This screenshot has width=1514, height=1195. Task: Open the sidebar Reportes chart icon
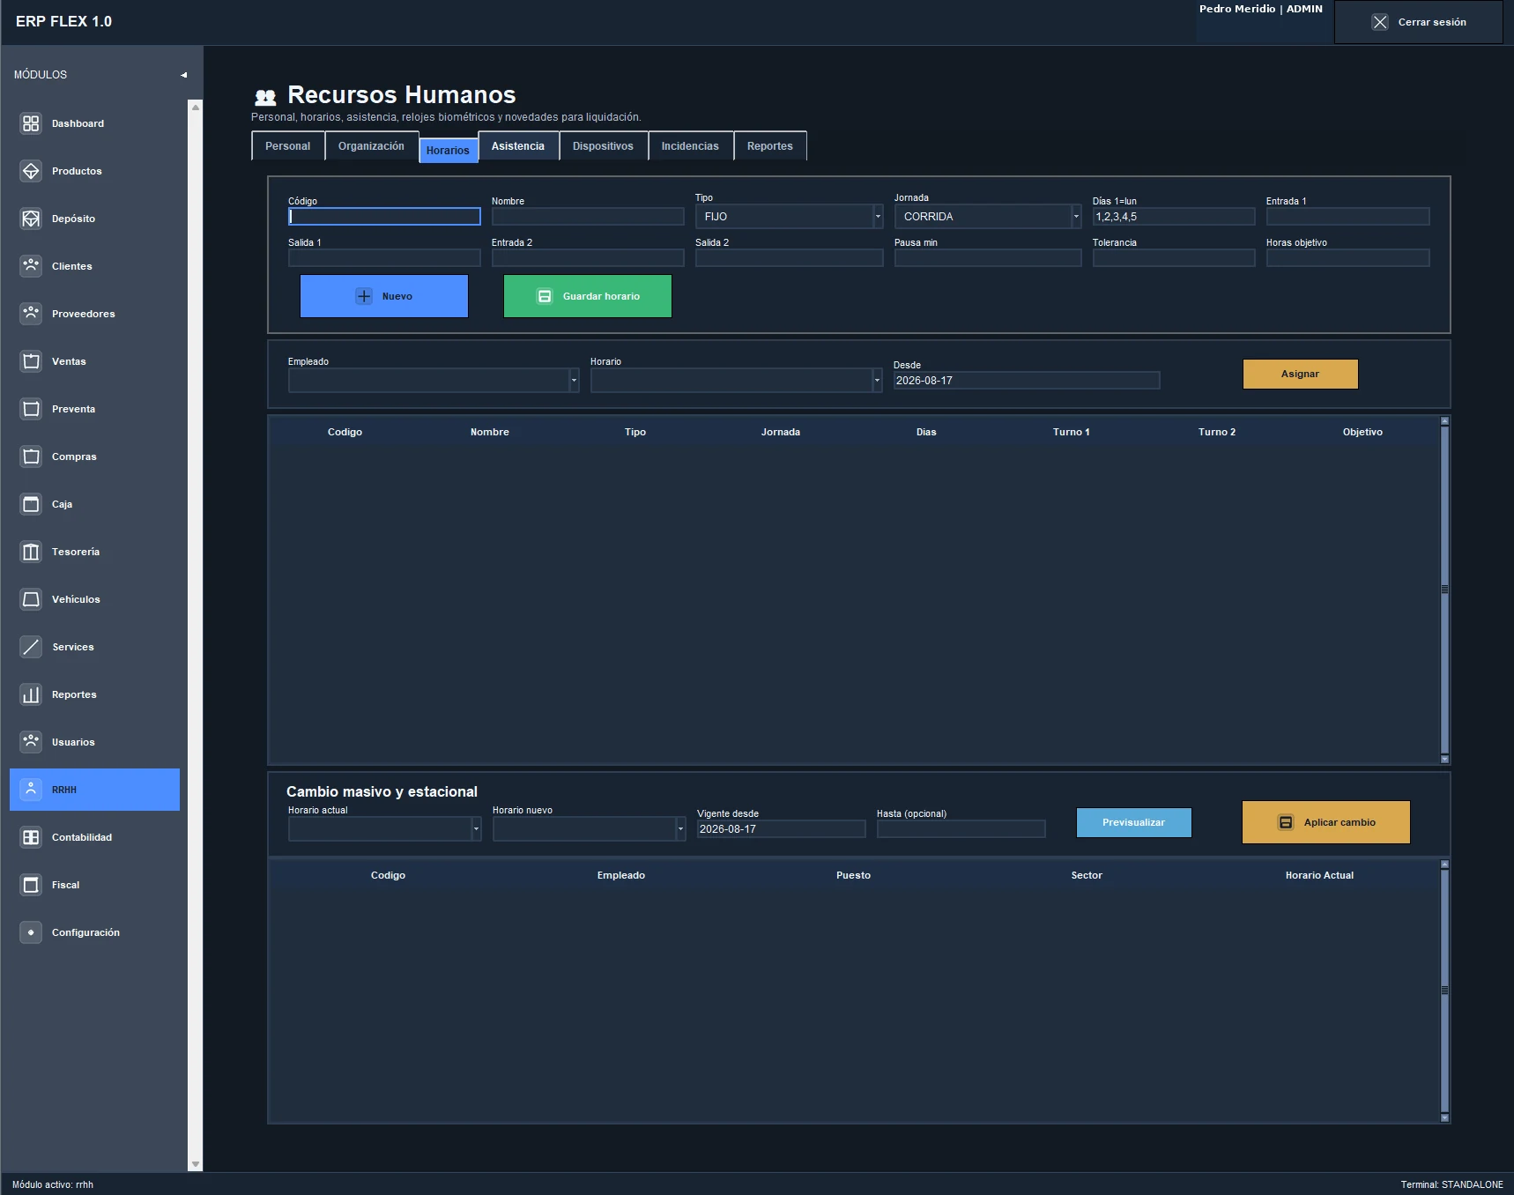31,694
